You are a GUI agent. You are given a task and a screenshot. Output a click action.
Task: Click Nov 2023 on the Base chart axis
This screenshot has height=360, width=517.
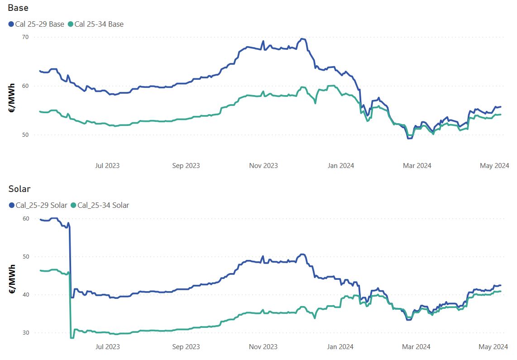(263, 166)
